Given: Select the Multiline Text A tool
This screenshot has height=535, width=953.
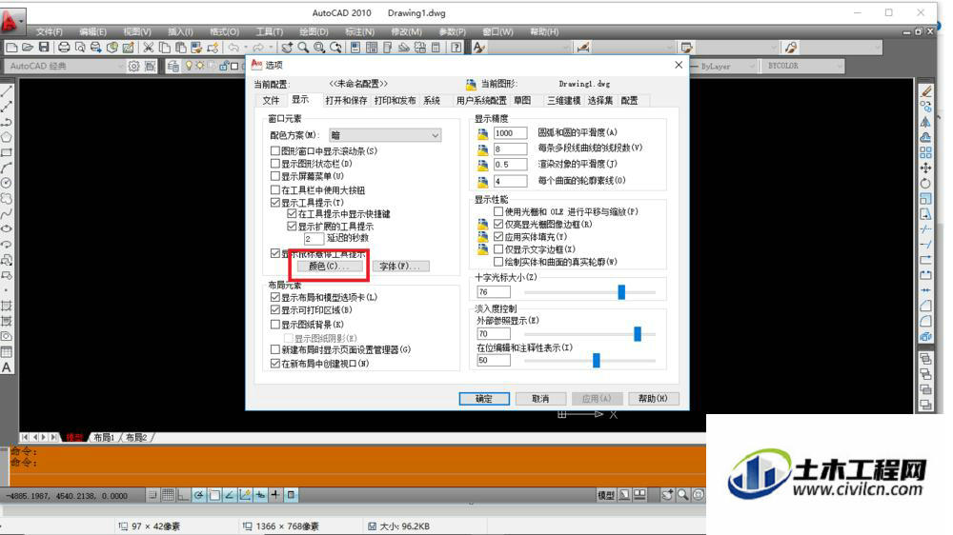Looking at the screenshot, I should [x=7, y=368].
